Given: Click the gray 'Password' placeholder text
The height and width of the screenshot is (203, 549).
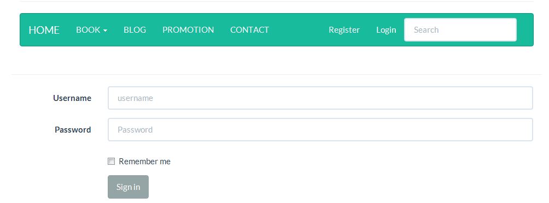Looking at the screenshot, I should [135, 130].
